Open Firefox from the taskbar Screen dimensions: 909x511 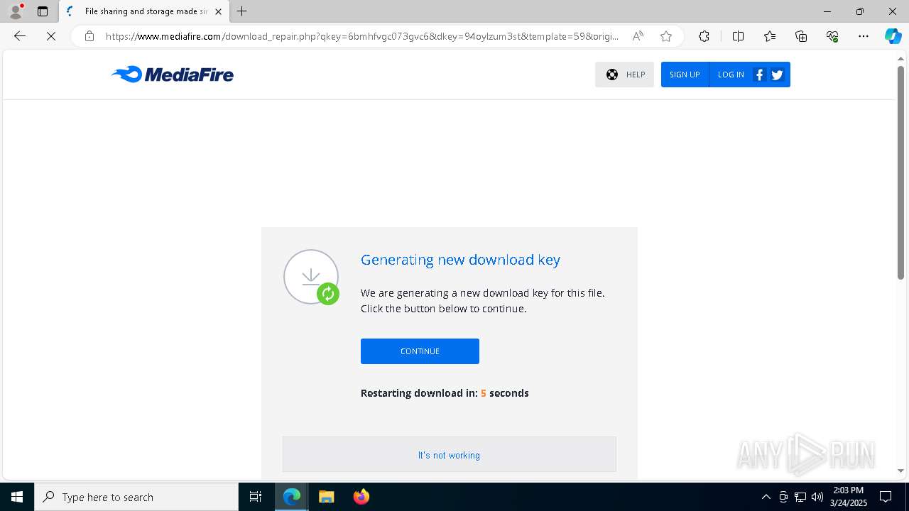(361, 497)
